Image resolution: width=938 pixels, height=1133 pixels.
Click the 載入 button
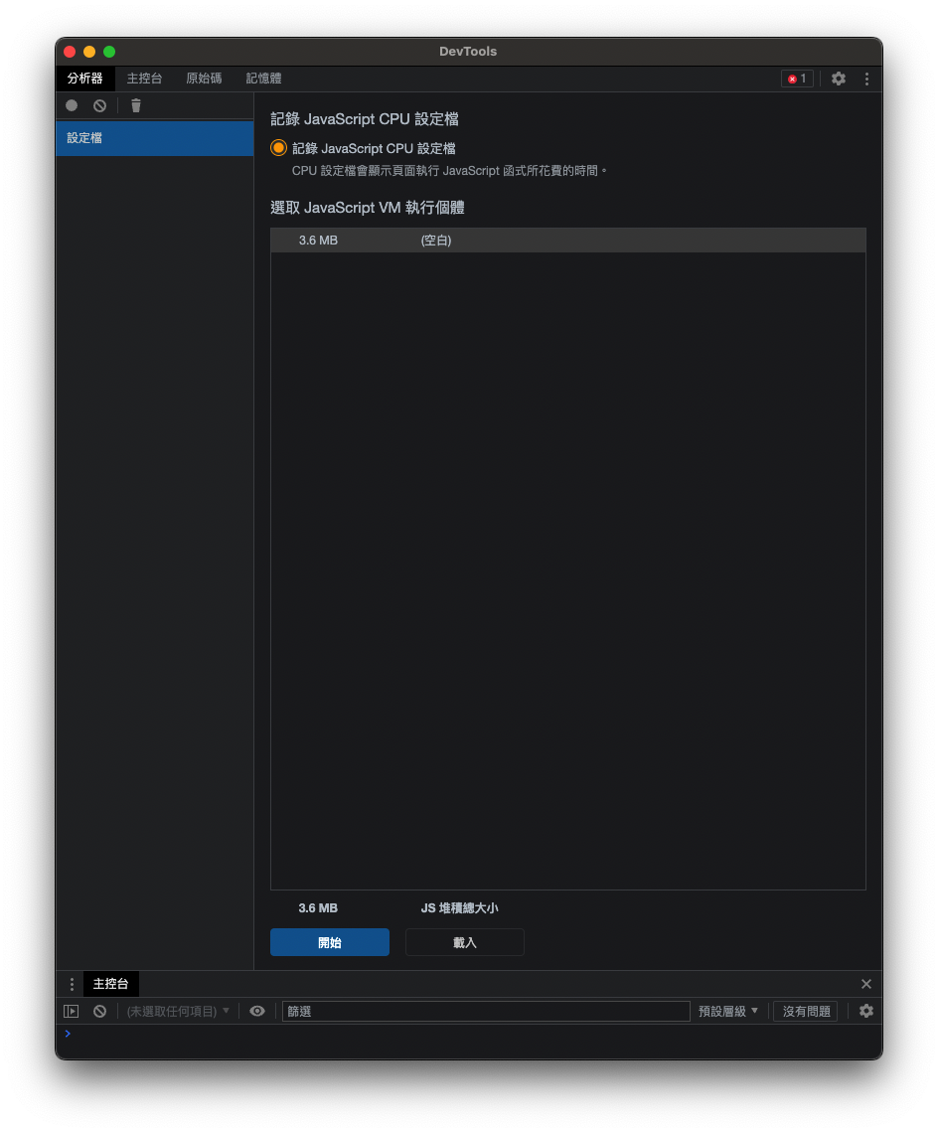click(465, 942)
